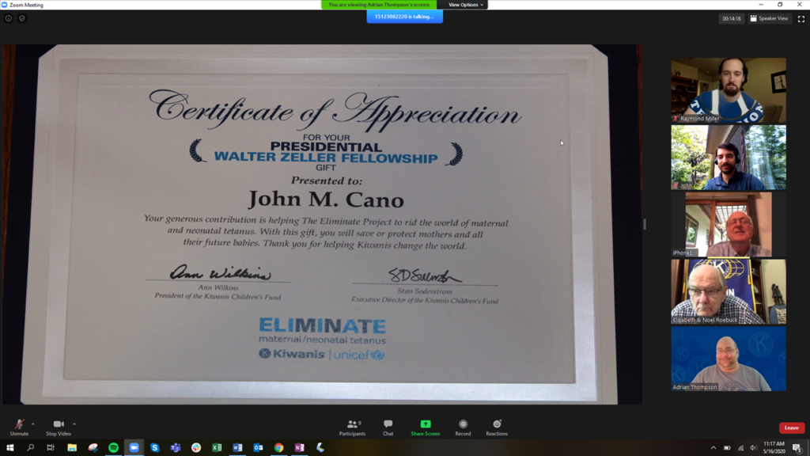Open the Reactions menu
810x456 pixels.
coord(497,427)
